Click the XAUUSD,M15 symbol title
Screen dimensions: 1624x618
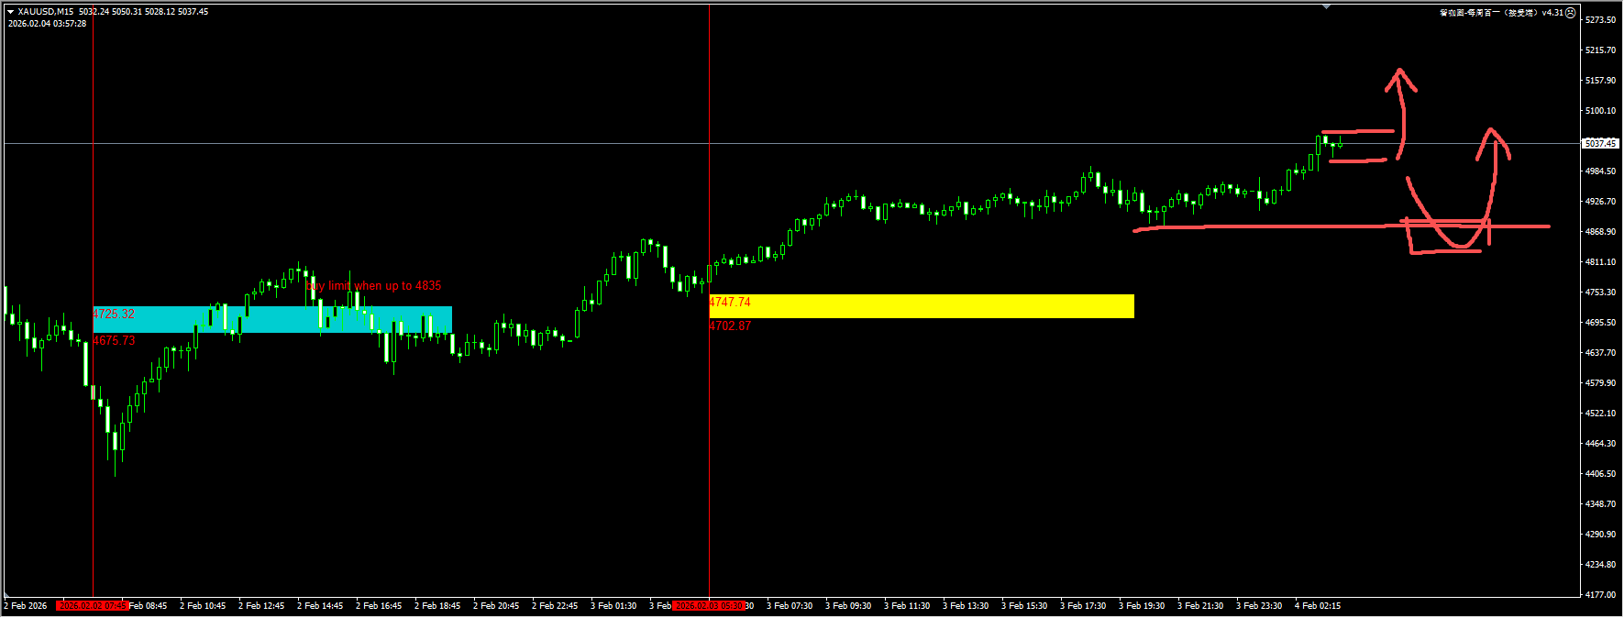tap(46, 12)
